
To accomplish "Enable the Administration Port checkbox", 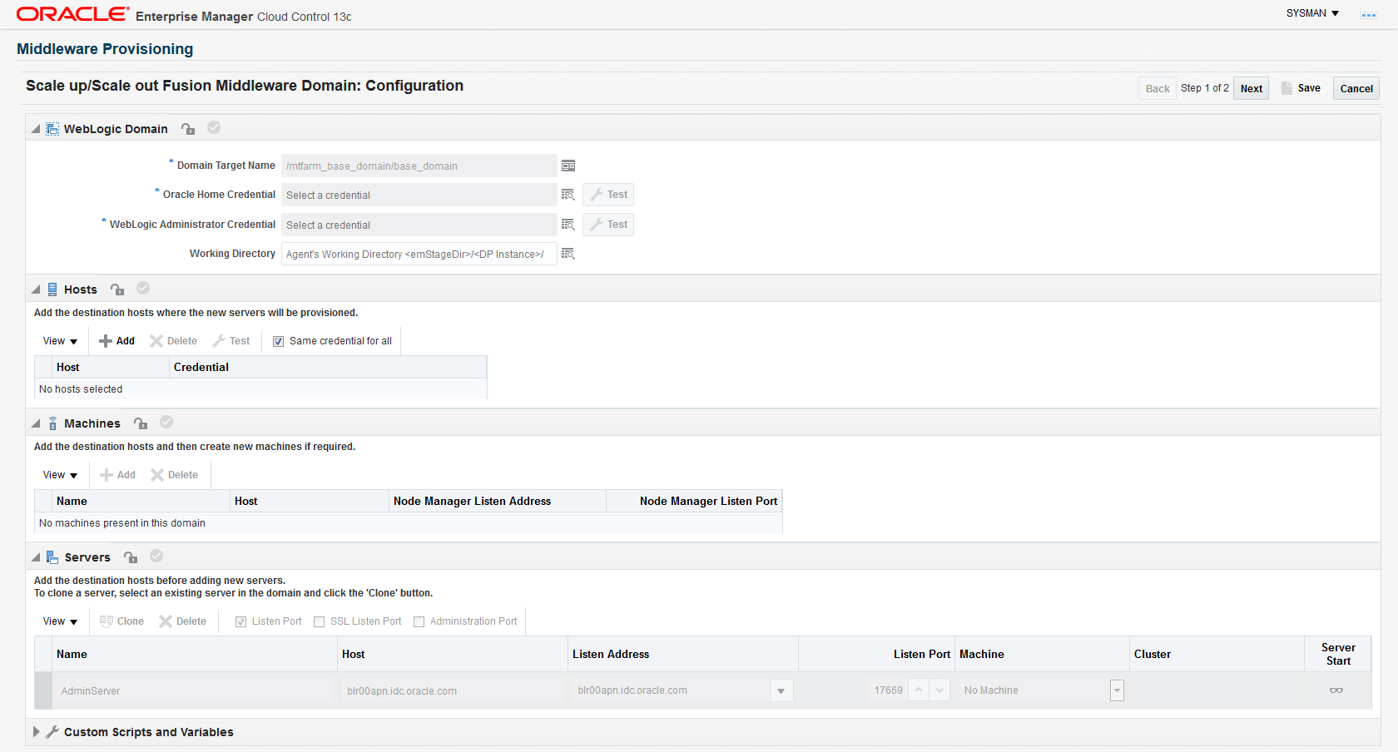I will (x=419, y=621).
